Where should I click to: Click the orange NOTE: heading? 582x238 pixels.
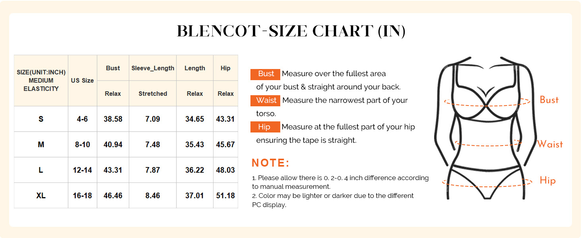pyautogui.click(x=271, y=163)
